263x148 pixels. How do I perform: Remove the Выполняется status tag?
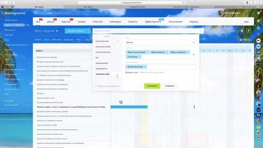tap(167, 52)
